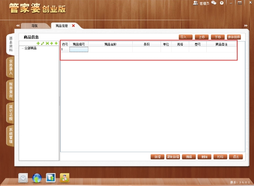Click the 退出 button
The height and width of the screenshot is (186, 254).
236,157
